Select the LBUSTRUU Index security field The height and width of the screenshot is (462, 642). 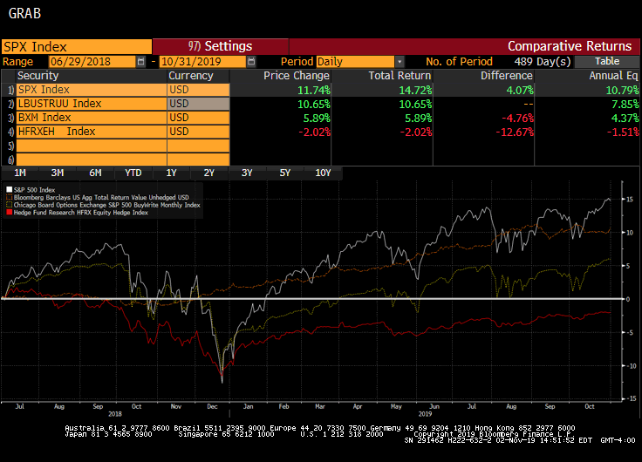point(92,104)
